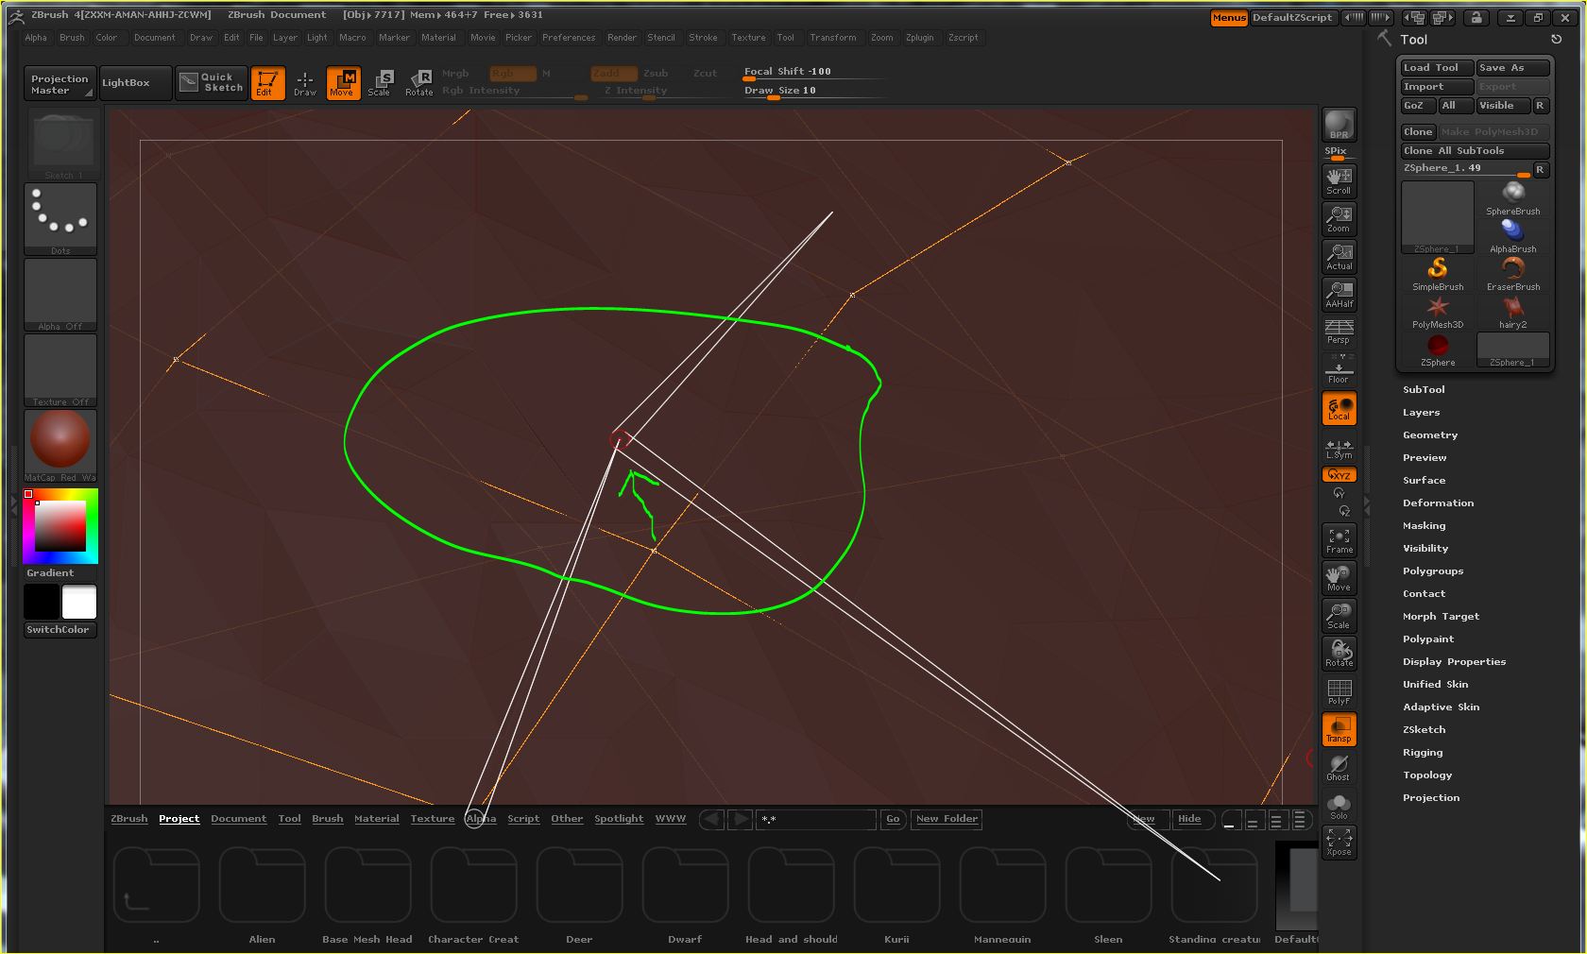Click the Load Tool button

point(1434,67)
